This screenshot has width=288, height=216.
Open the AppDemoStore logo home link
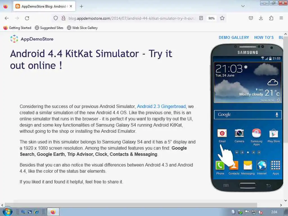coord(32,39)
